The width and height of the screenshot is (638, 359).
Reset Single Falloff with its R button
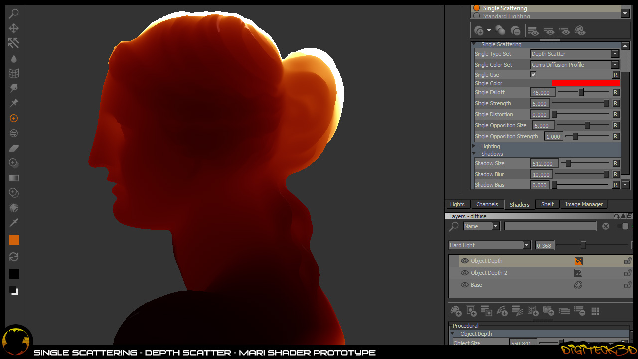point(616,93)
